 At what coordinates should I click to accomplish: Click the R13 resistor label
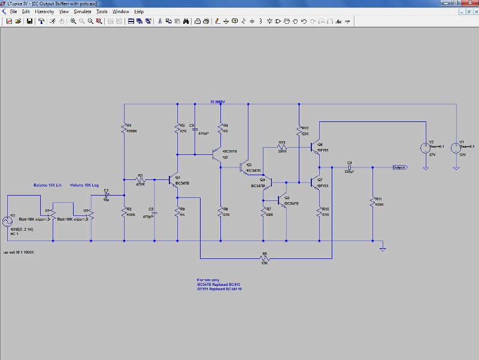pos(281,142)
